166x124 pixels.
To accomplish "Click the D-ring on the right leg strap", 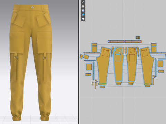I will 45,58.
